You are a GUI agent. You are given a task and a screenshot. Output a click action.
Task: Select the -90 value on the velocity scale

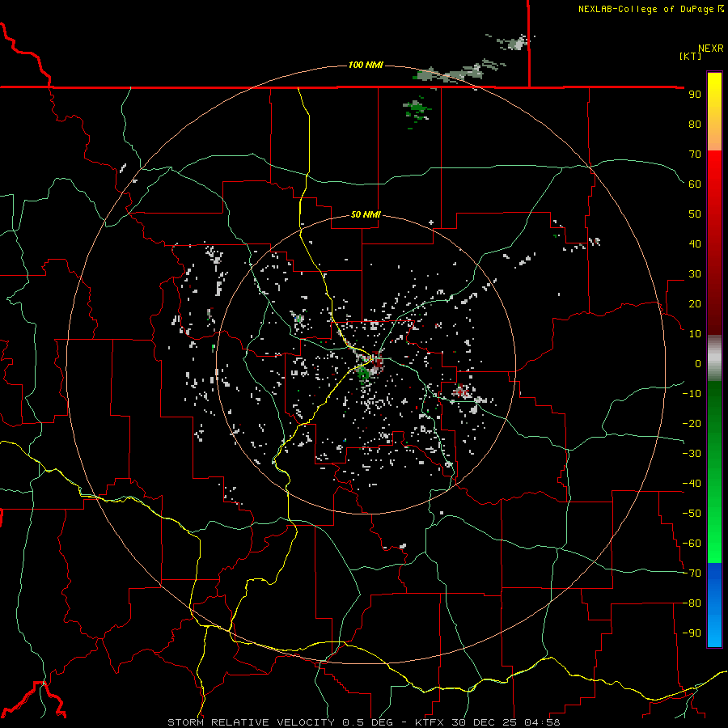click(x=692, y=633)
